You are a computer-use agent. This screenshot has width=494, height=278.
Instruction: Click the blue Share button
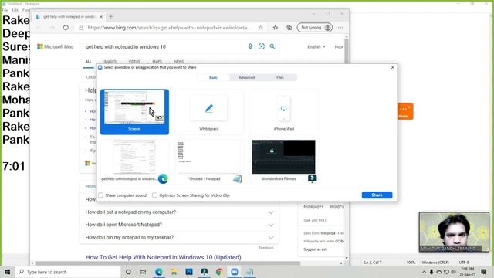pos(377,195)
